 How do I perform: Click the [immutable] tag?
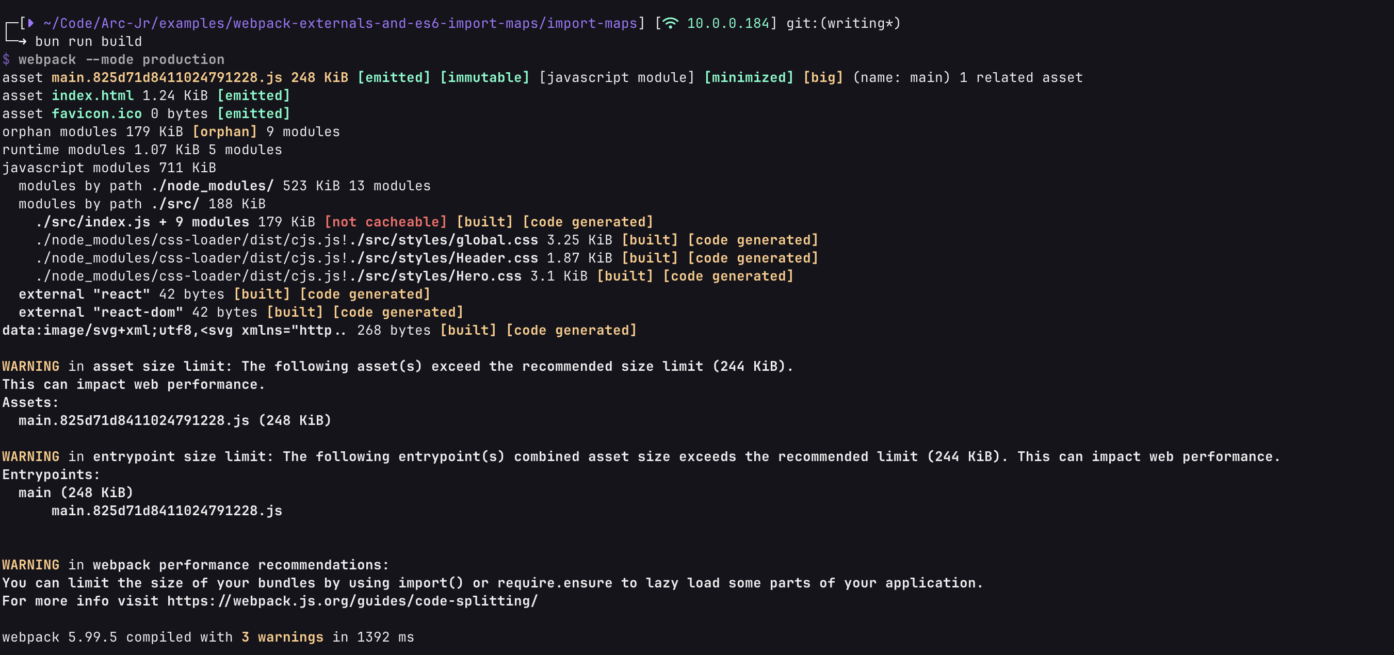coord(484,77)
